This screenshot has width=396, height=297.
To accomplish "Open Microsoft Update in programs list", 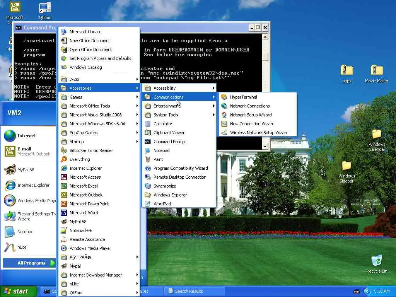I will (x=99, y=32).
